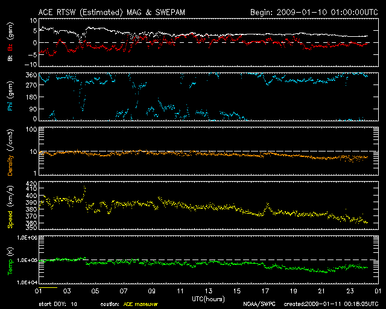Image resolution: width=386 pixels, height=309 pixels.
Task: Click the UTC(hours) axis title
Action: pyautogui.click(x=208, y=299)
